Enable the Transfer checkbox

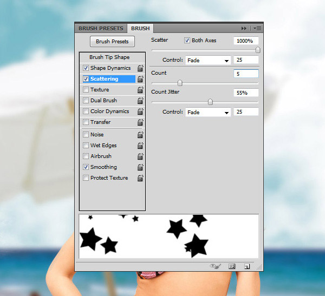(86, 122)
